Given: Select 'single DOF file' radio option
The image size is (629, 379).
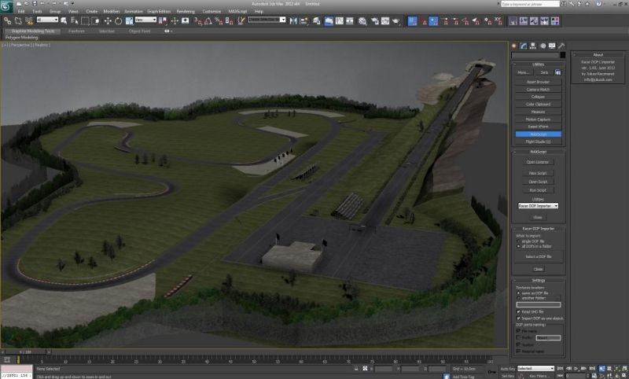Looking at the screenshot, I should (518, 241).
